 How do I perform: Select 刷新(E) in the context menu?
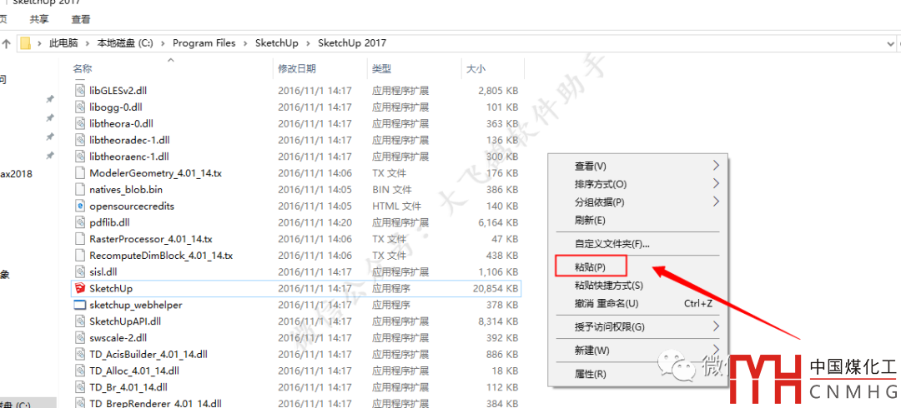[590, 220]
